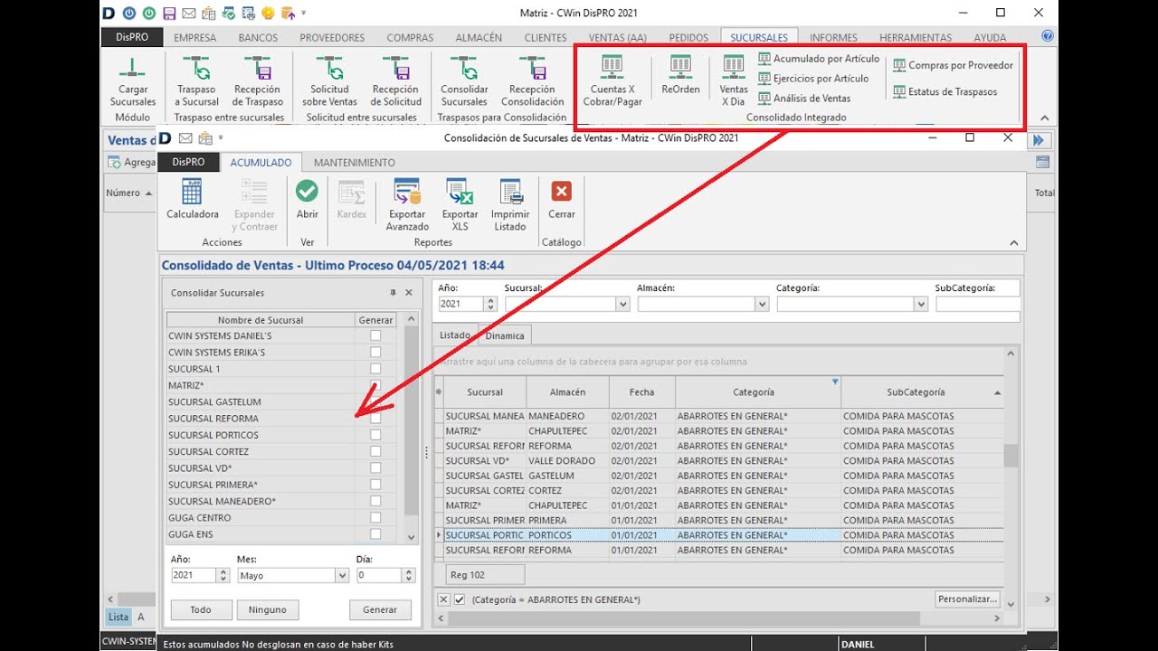Pin the Consolidar Sucursales panel
Screen dimensions: 1158x651
point(393,293)
